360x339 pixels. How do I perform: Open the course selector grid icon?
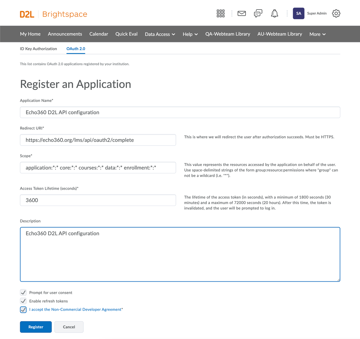[x=220, y=13]
